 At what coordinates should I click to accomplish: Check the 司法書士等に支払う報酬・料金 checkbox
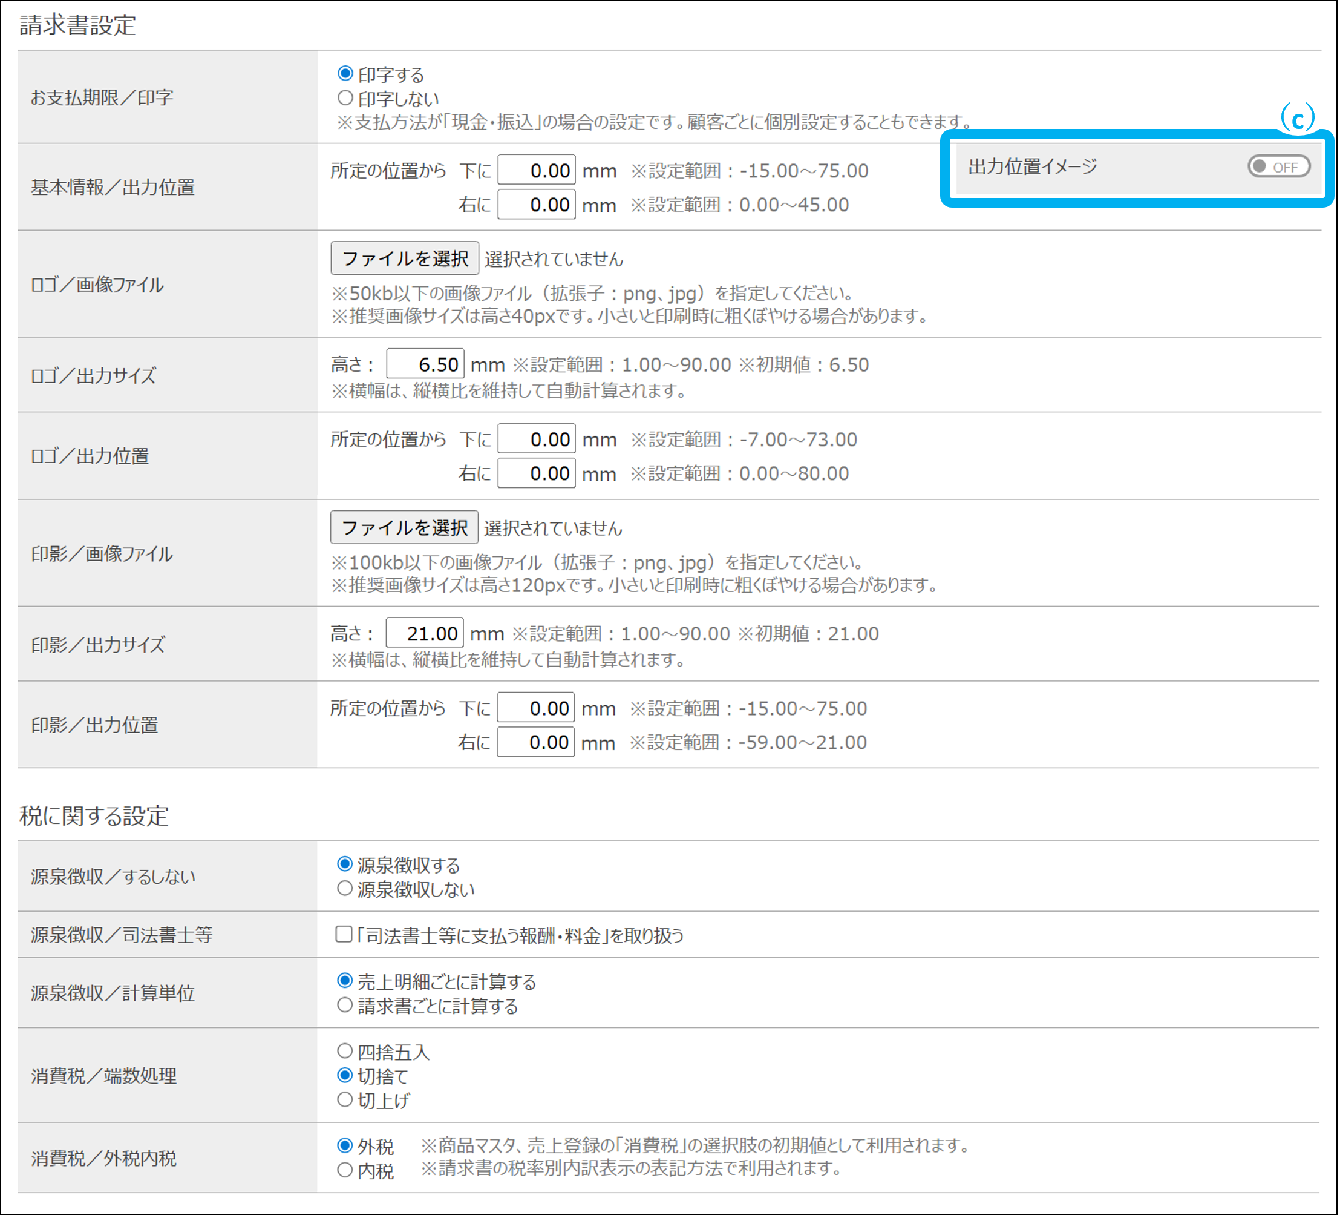[x=344, y=934]
